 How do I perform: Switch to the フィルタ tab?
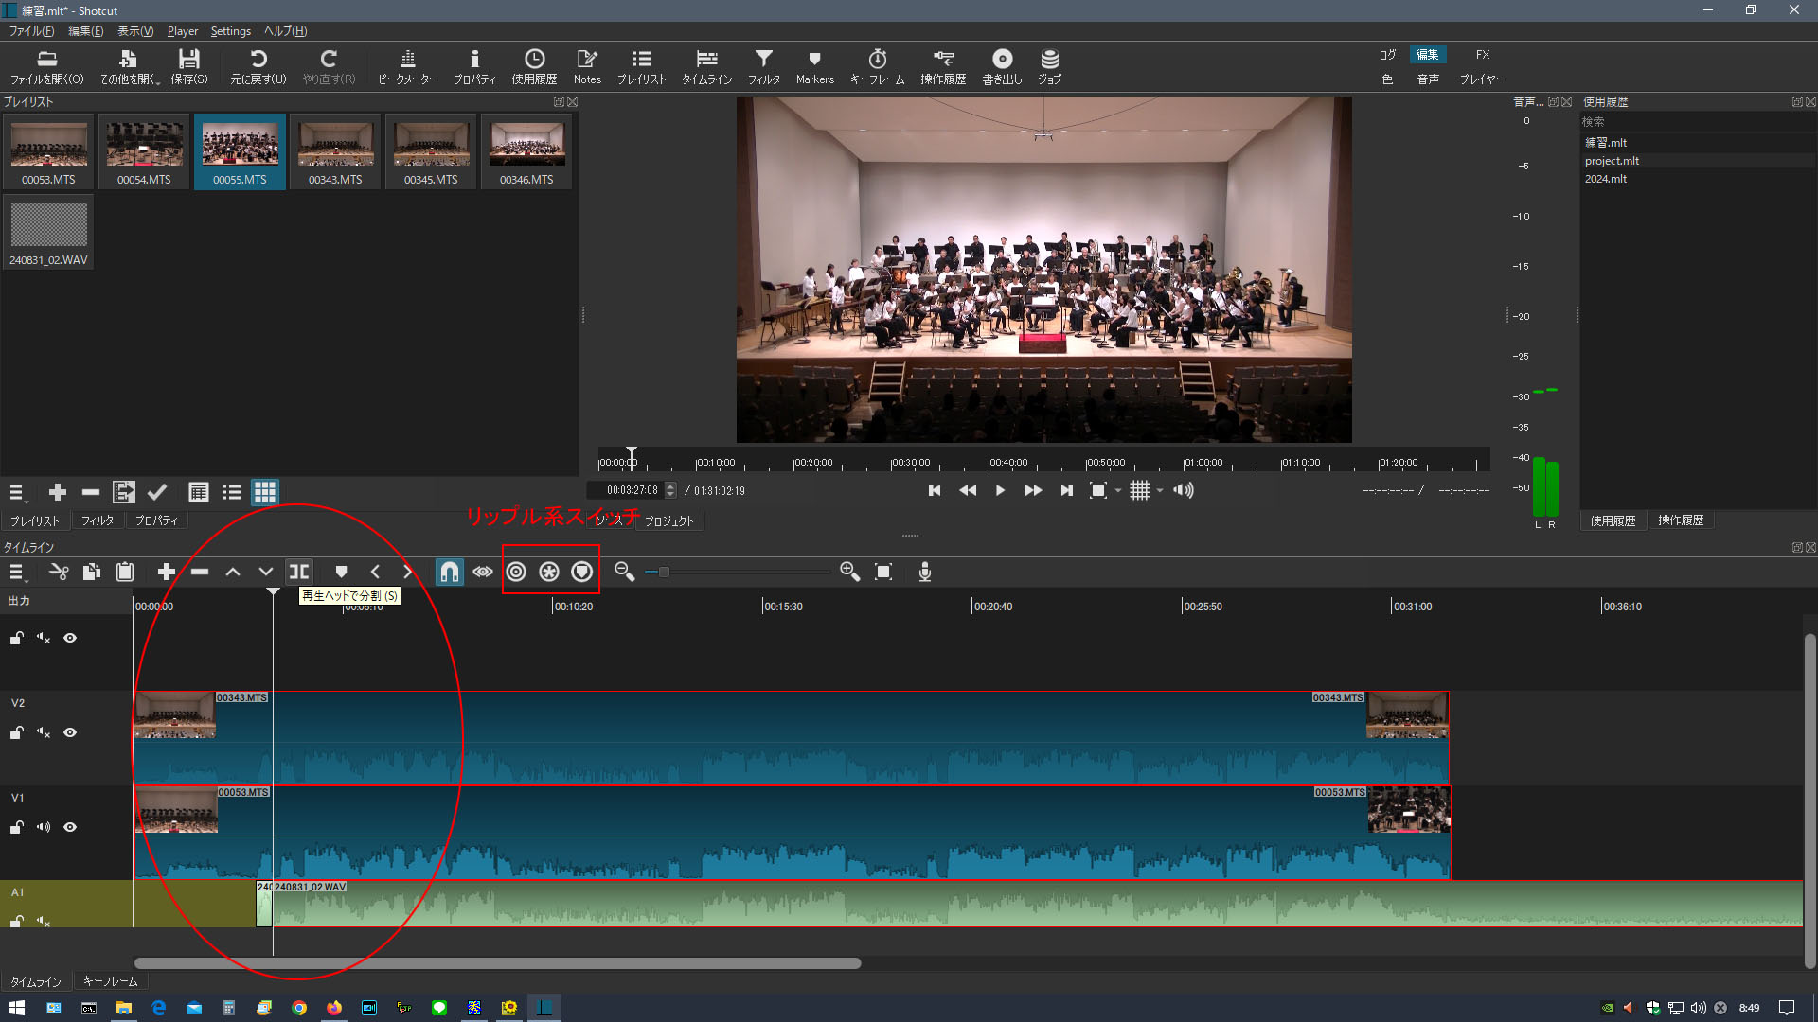98,520
